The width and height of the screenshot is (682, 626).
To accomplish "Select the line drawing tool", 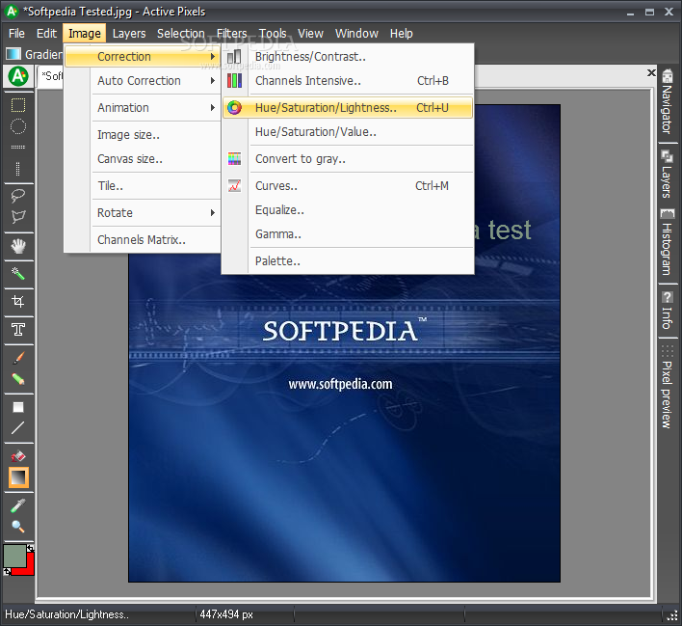I will 18,428.
